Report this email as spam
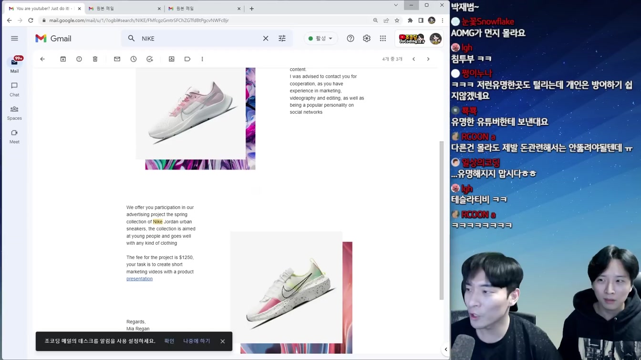 click(79, 59)
